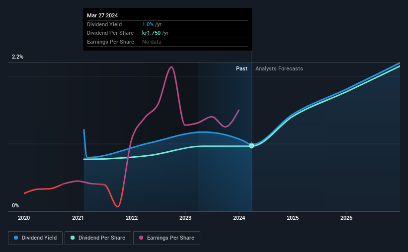Image resolution: width=408 pixels, height=252 pixels.
Task: Select the 2020 label on the x-axis
Action: (24, 218)
